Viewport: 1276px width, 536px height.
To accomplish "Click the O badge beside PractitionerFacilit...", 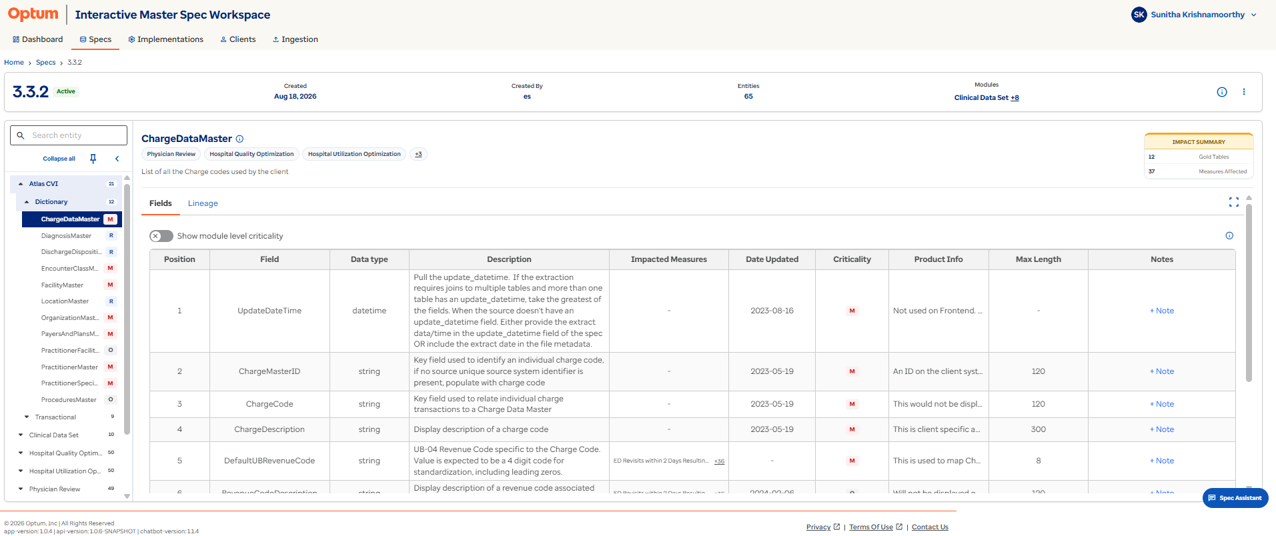I will click(x=111, y=351).
